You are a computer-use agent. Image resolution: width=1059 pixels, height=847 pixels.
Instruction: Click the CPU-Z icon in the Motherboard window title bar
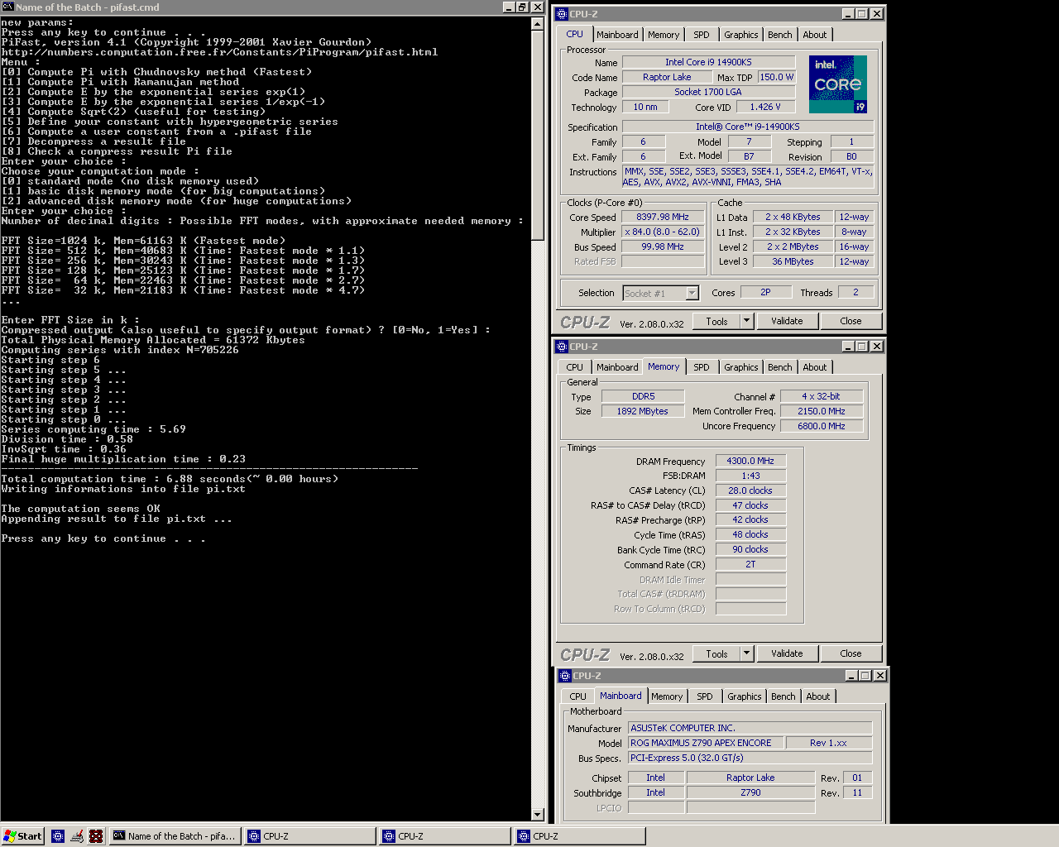tap(565, 676)
